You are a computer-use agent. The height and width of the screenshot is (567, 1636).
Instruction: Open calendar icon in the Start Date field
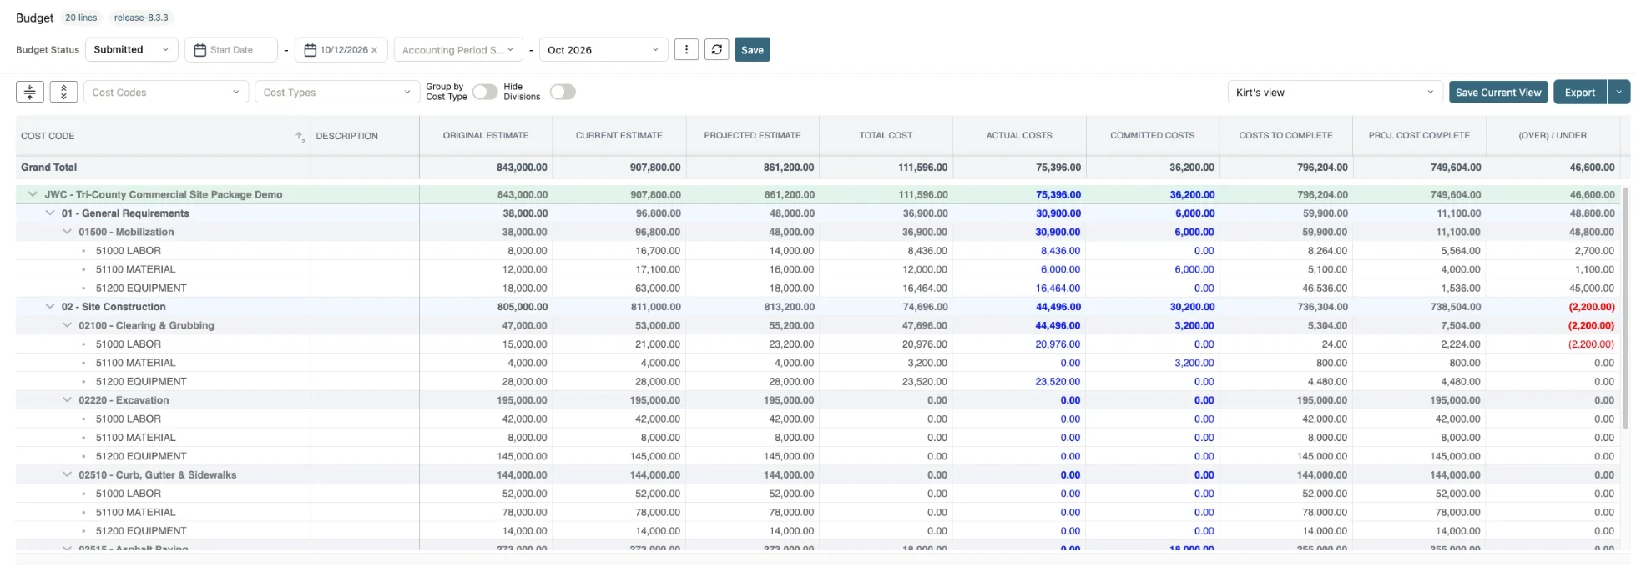[x=200, y=50]
